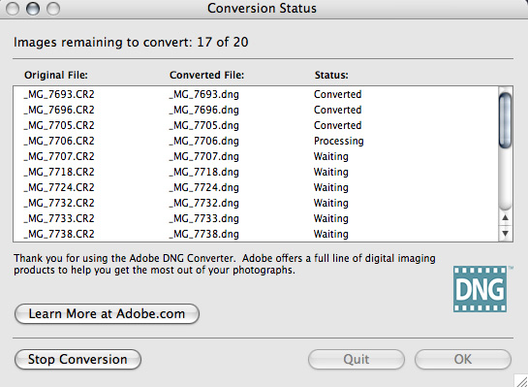528x387 pixels.
Task: Select original file _MG_7696.CR2
Action: click(x=59, y=110)
